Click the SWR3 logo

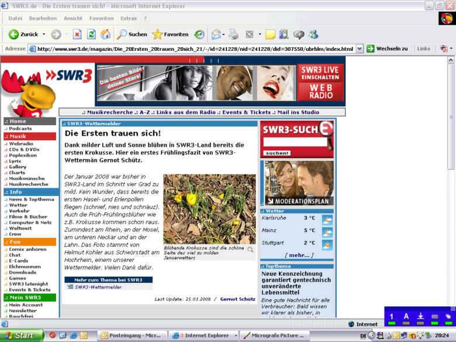pos(69,75)
